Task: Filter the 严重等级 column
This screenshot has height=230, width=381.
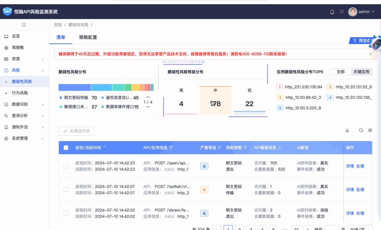Action: [219, 148]
